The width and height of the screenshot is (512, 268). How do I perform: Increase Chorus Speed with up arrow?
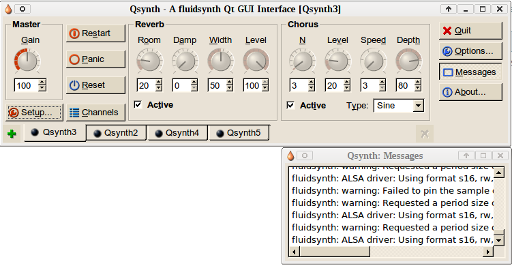(382, 83)
